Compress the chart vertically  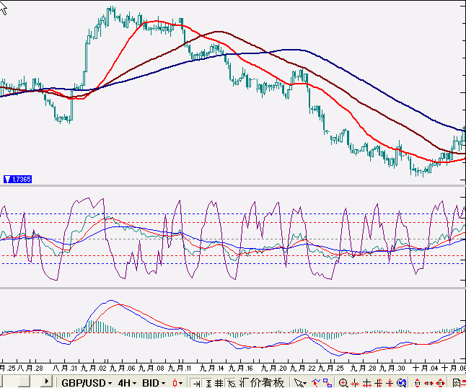[x=390, y=383]
